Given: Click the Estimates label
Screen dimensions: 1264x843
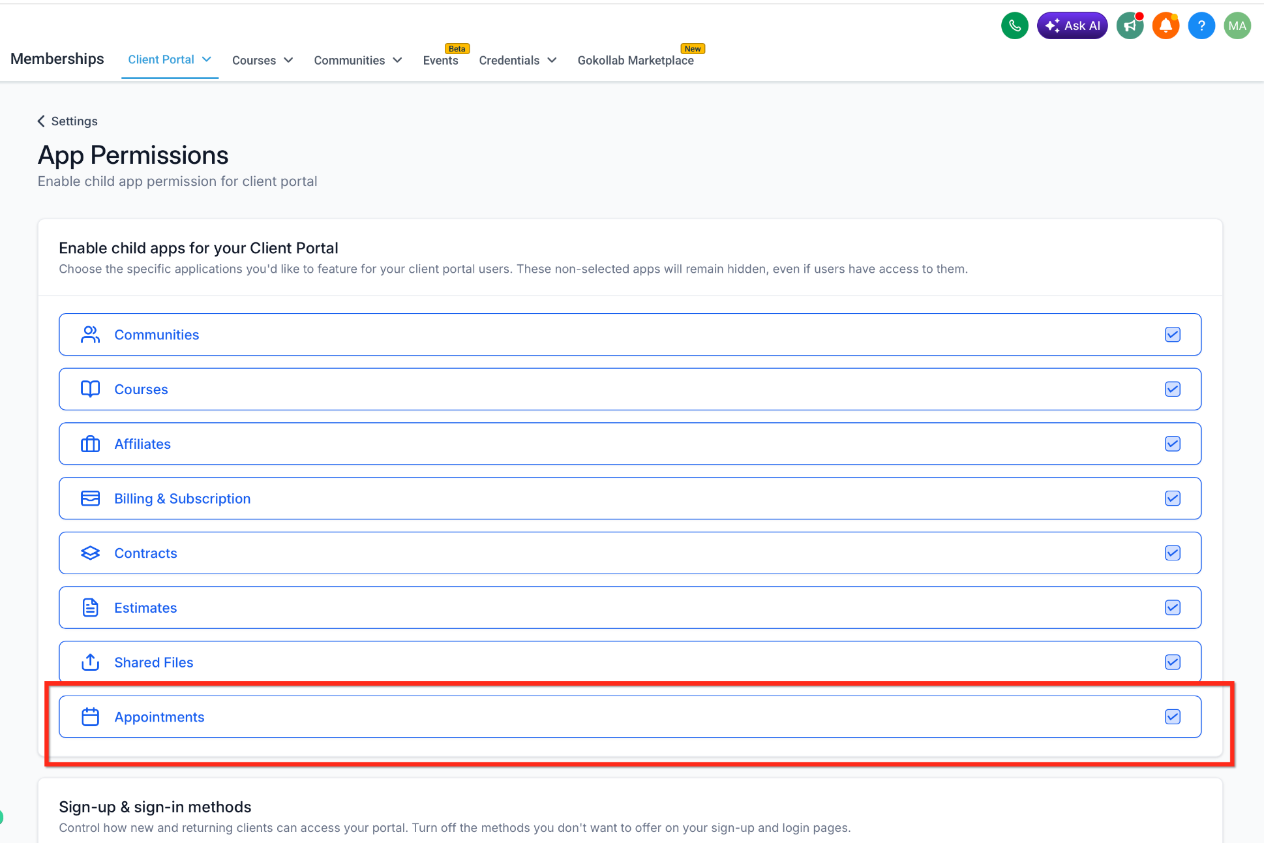Looking at the screenshot, I should [x=145, y=608].
